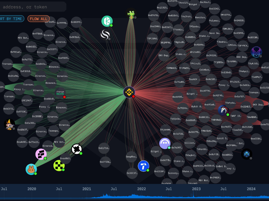Select the 0x2985E.. node

(215, 178)
